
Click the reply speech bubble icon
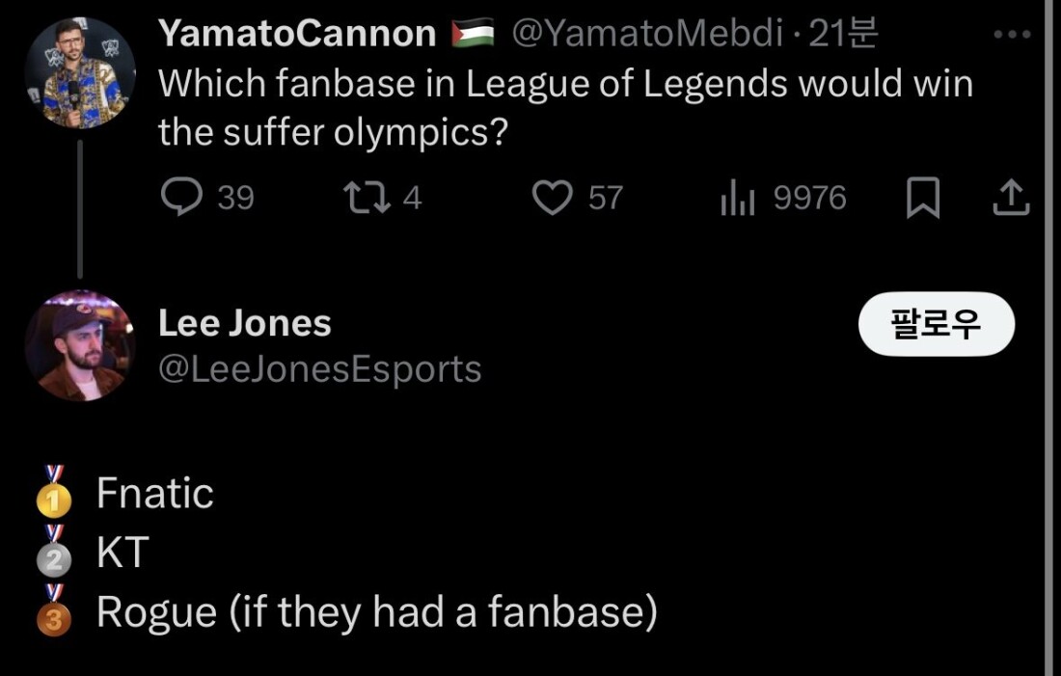[179, 198]
